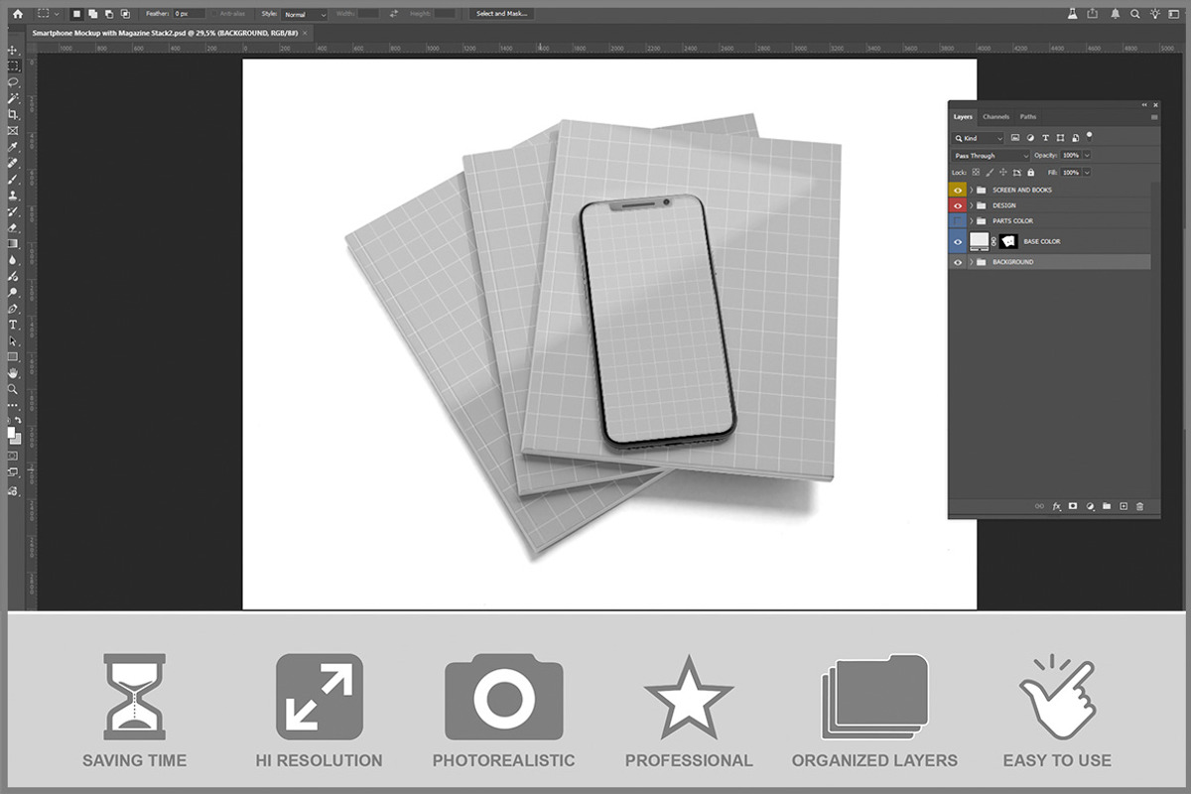The width and height of the screenshot is (1191, 794).
Task: Select the Lasso tool
Action: 13,82
